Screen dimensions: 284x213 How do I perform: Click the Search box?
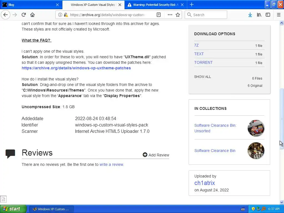(x=206, y=15)
